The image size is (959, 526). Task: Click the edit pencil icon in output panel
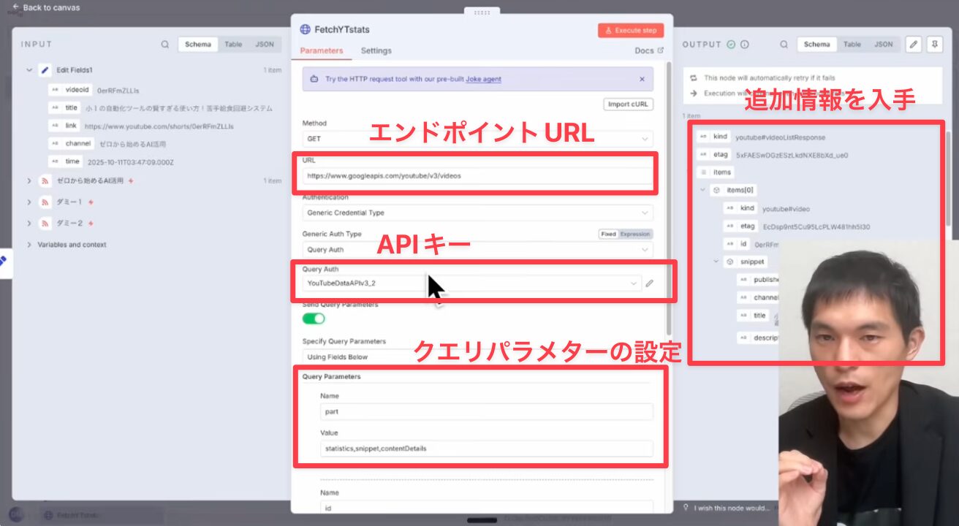pyautogui.click(x=914, y=45)
